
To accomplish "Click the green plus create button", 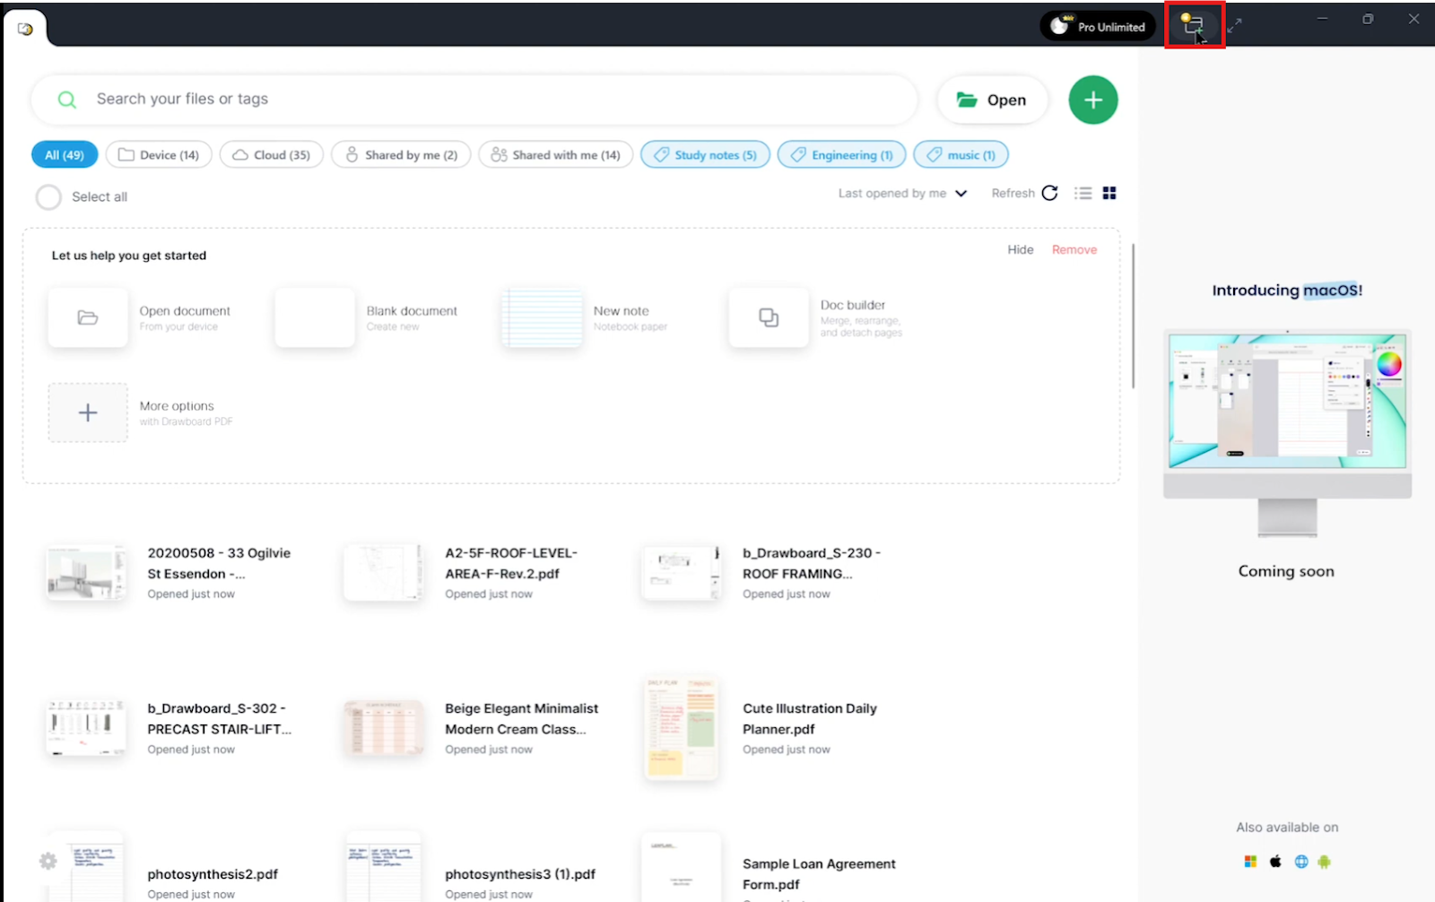I will [x=1092, y=100].
